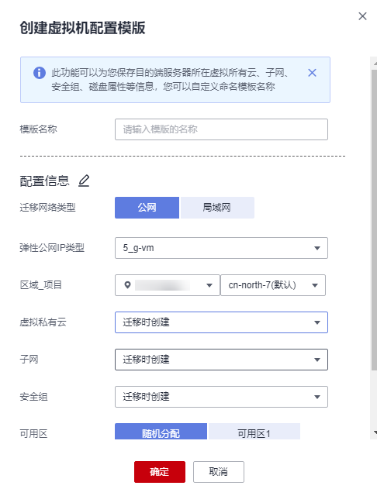Expand the 安全组 dropdown
The image size is (377, 489).
(x=221, y=397)
